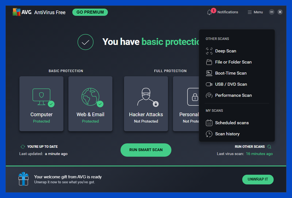Click the GO PREMIUM button
The image size is (292, 198).
click(90, 12)
